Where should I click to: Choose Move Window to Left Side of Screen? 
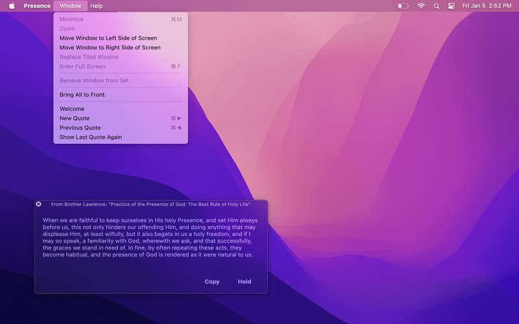(121, 38)
